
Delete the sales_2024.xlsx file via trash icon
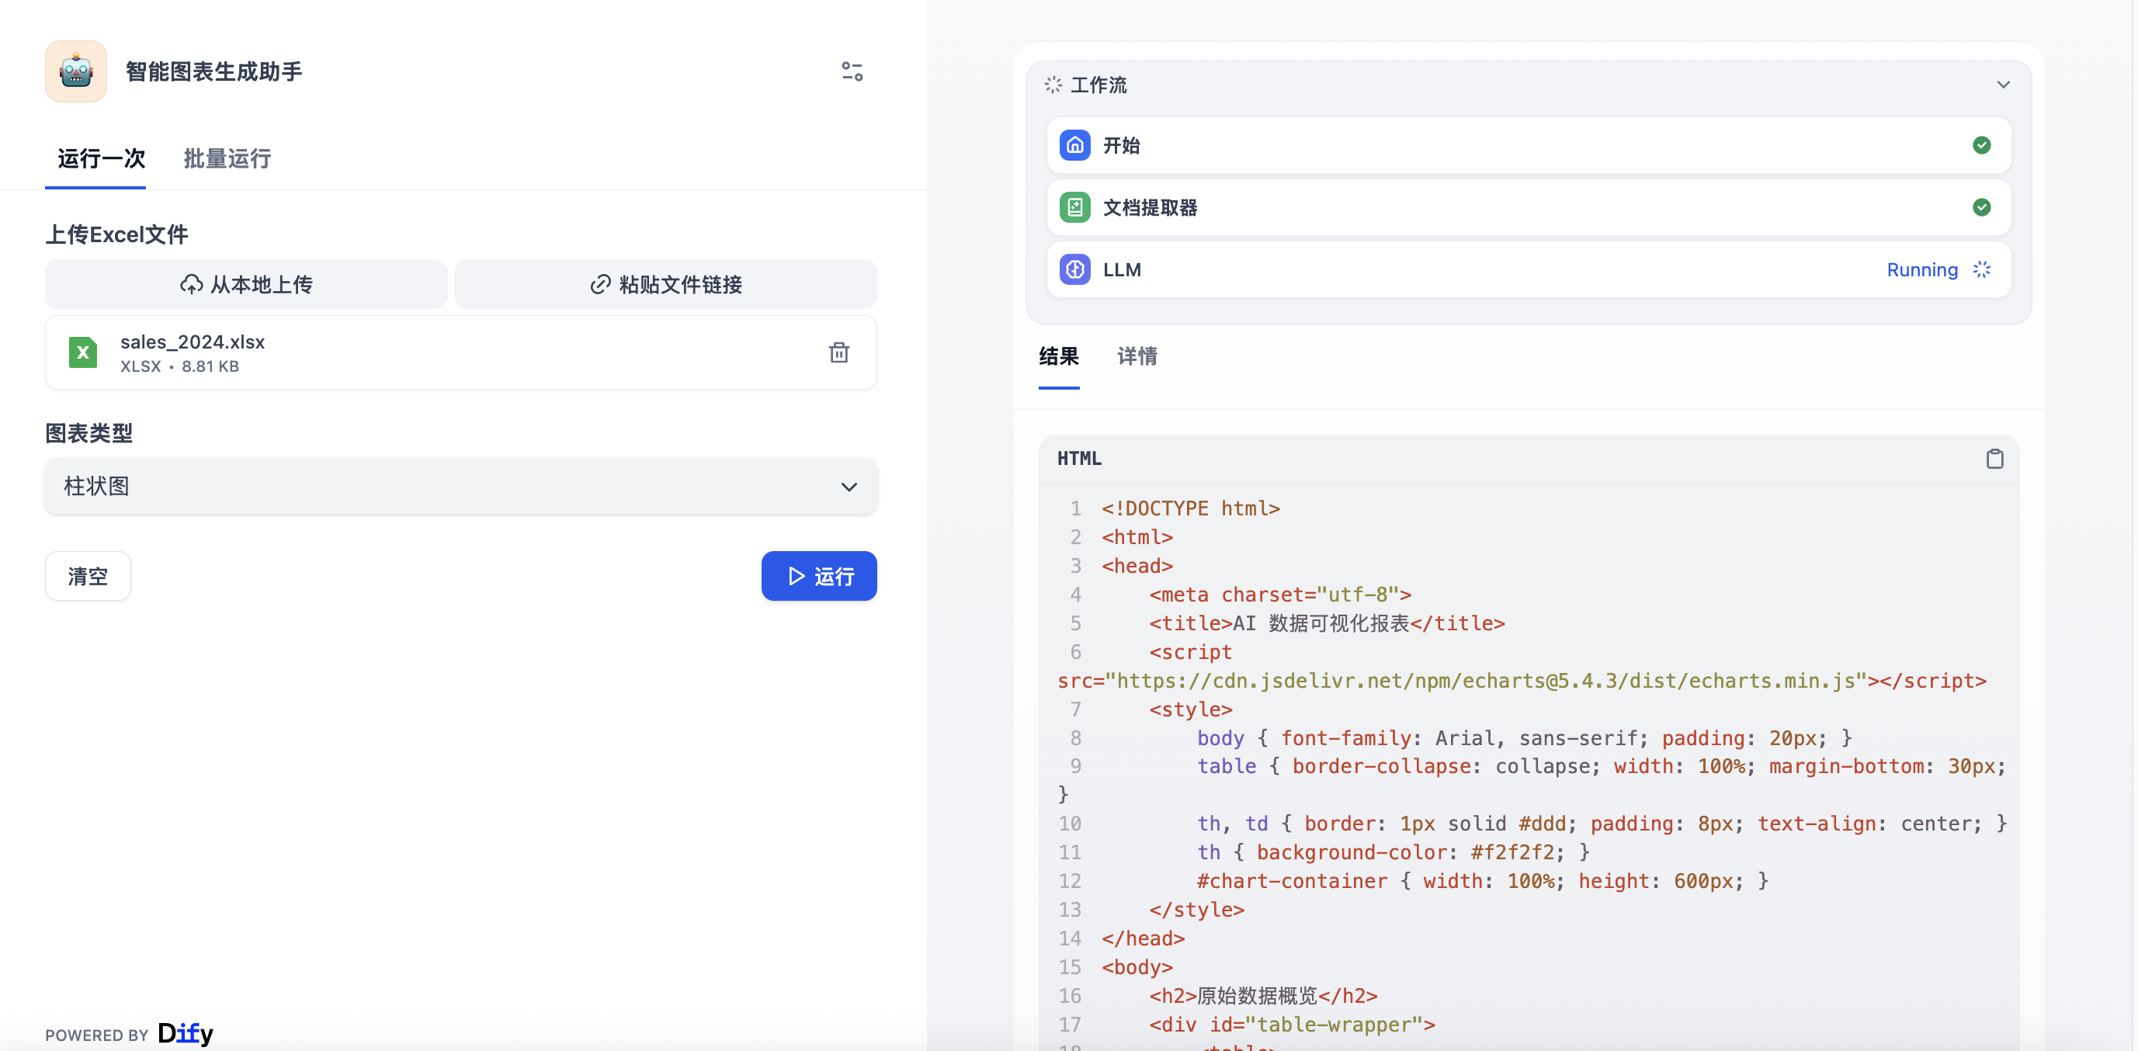click(838, 353)
